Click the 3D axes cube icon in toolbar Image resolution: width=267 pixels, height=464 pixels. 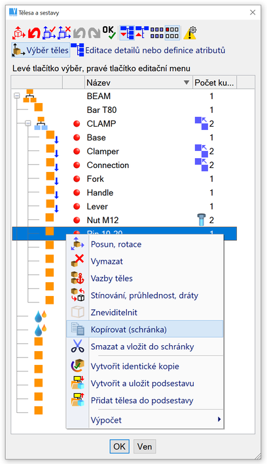pyautogui.click(x=19, y=33)
